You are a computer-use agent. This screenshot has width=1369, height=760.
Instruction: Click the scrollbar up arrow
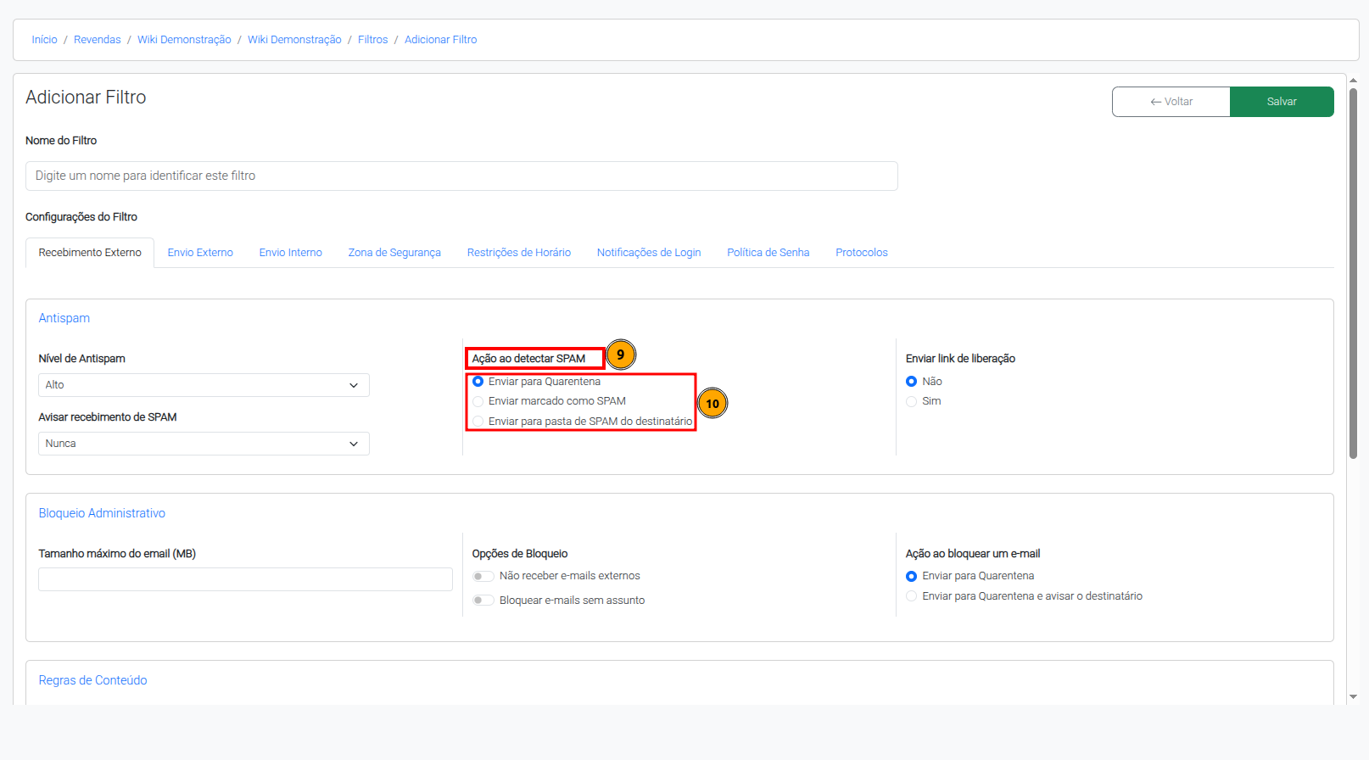(1353, 81)
